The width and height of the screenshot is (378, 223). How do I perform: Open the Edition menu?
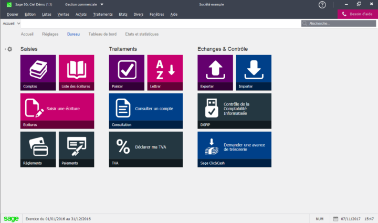pyautogui.click(x=30, y=15)
